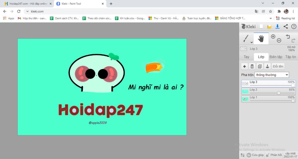
Task: Click the Đổi tên rename button
Action: point(278,66)
